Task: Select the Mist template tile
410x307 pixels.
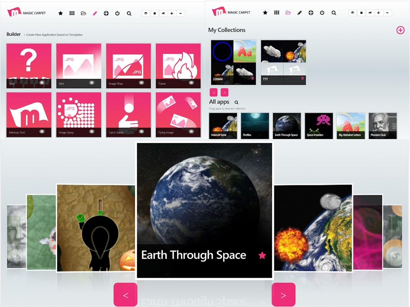Action: click(79, 66)
